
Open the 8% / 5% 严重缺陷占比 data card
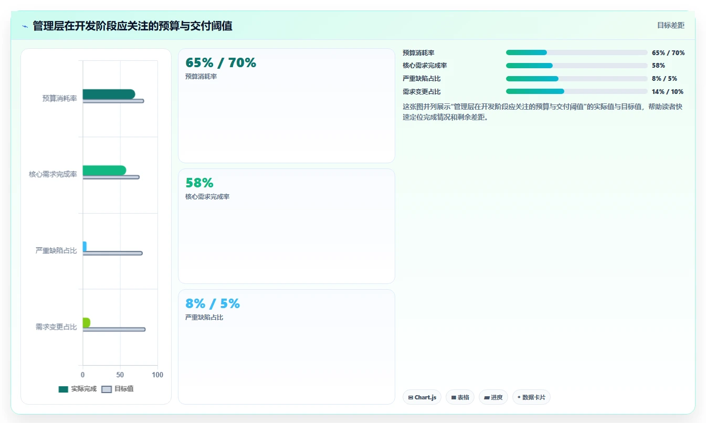287,347
